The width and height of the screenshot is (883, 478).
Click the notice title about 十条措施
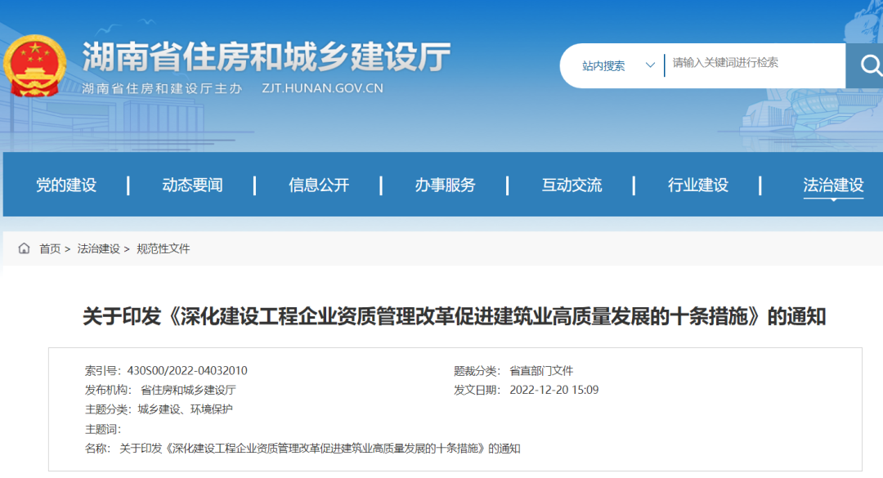(441, 318)
